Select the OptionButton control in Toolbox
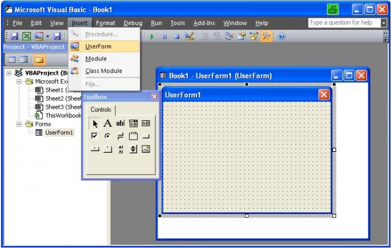The height and width of the screenshot is (248, 391). point(107,136)
